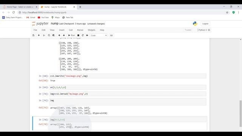The height and width of the screenshot is (136, 242).
Task: Open the Widgets menu
Action: 92,30
